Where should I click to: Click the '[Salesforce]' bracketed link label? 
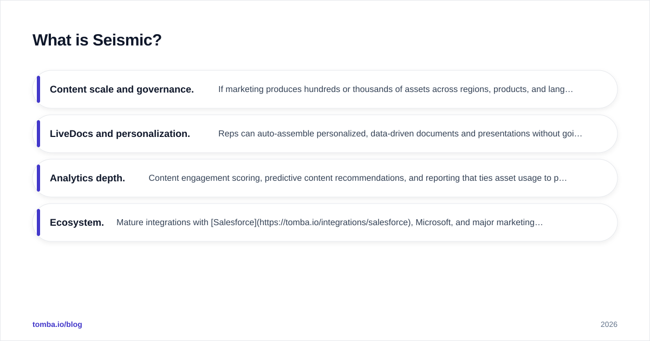coord(233,222)
